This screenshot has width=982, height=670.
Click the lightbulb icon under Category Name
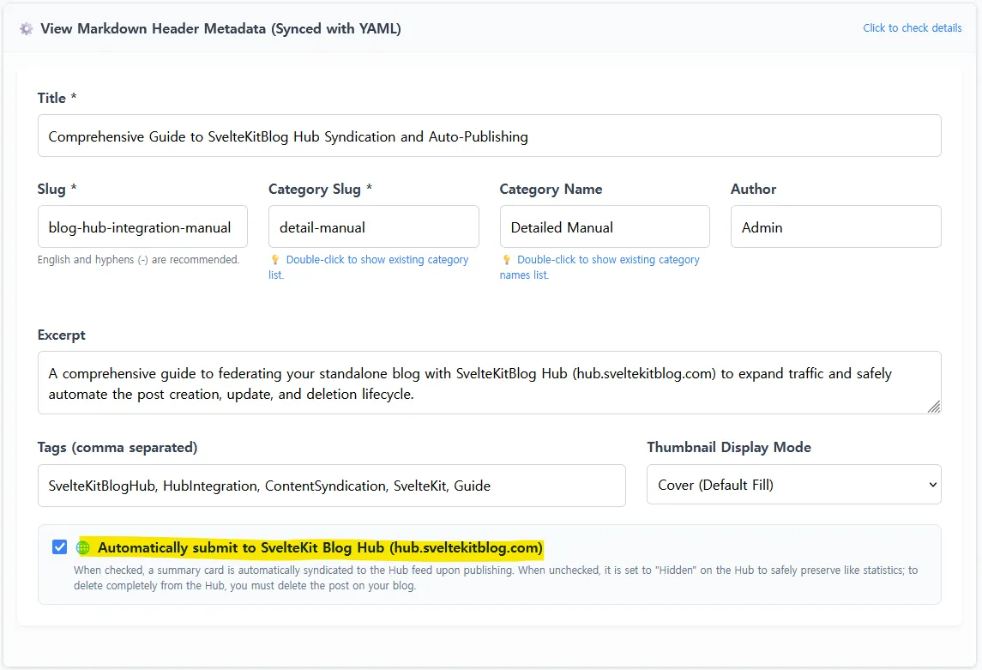click(507, 259)
